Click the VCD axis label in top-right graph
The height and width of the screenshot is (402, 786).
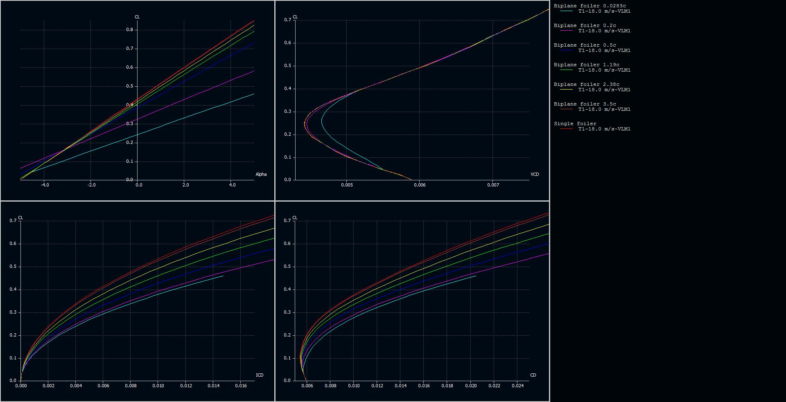point(535,175)
